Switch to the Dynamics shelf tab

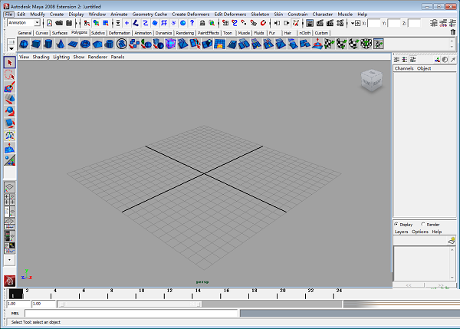click(164, 33)
